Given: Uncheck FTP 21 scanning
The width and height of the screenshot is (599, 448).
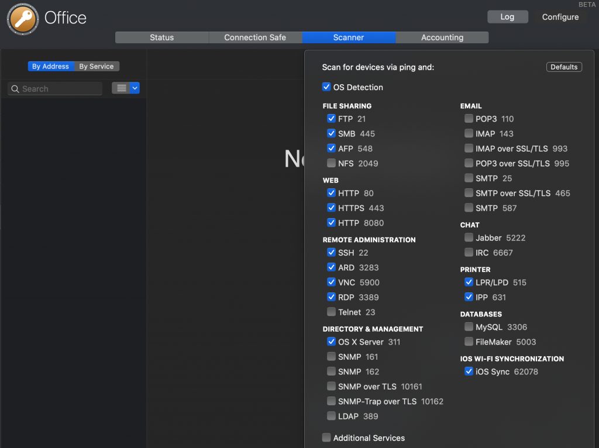Looking at the screenshot, I should pos(331,119).
